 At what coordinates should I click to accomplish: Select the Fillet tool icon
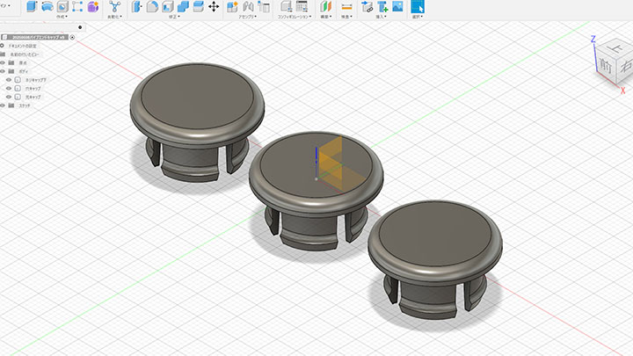152,6
